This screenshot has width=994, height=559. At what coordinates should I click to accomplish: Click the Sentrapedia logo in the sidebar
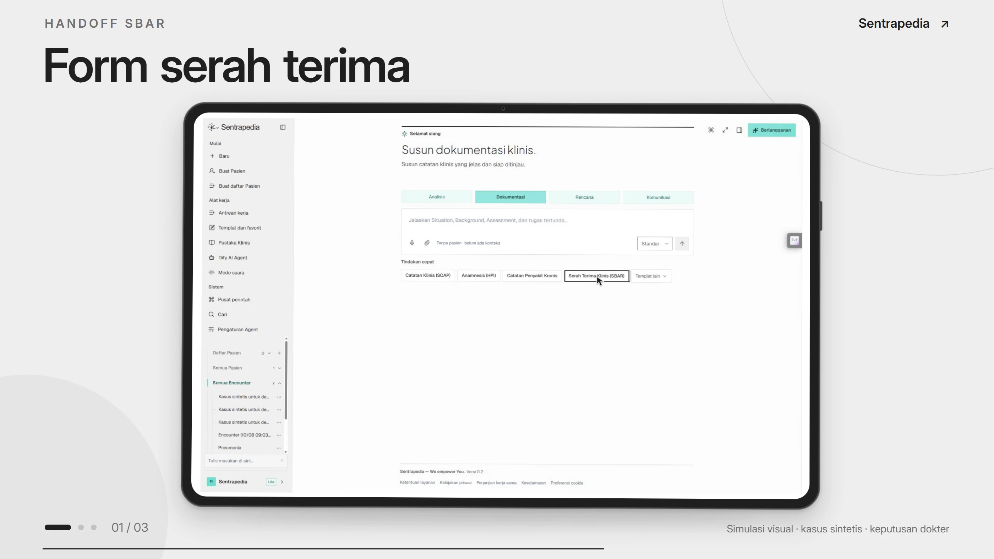pyautogui.click(x=234, y=127)
